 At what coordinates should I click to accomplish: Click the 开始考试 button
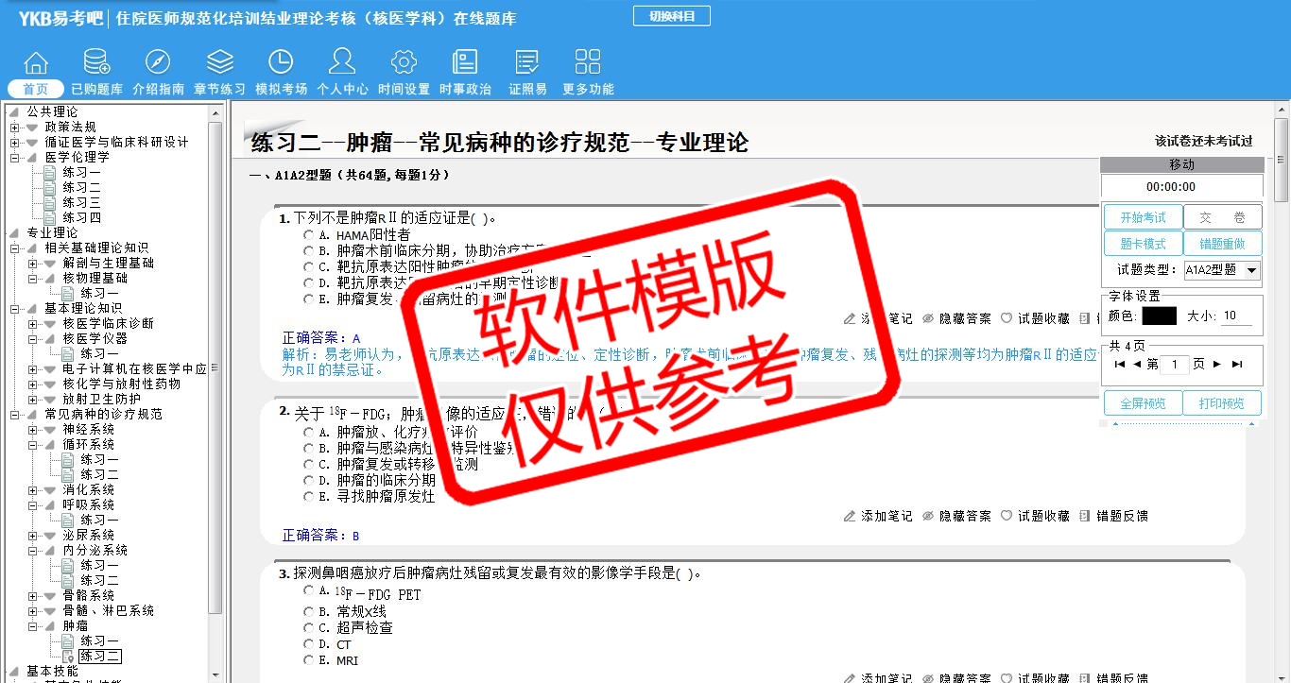click(x=1143, y=217)
